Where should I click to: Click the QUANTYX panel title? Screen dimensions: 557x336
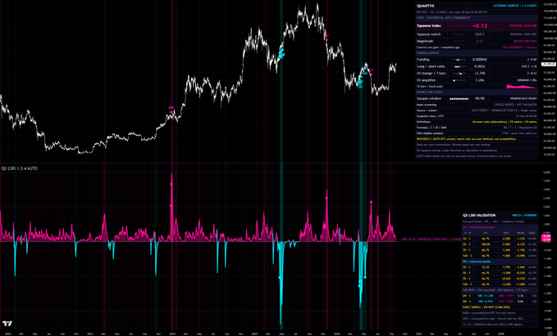(425, 6)
